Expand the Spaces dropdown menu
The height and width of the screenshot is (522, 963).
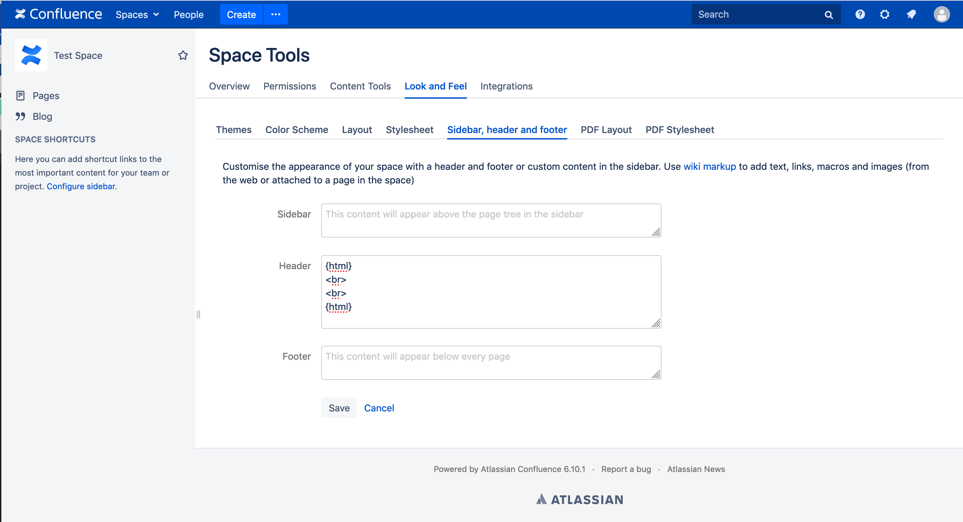click(137, 15)
